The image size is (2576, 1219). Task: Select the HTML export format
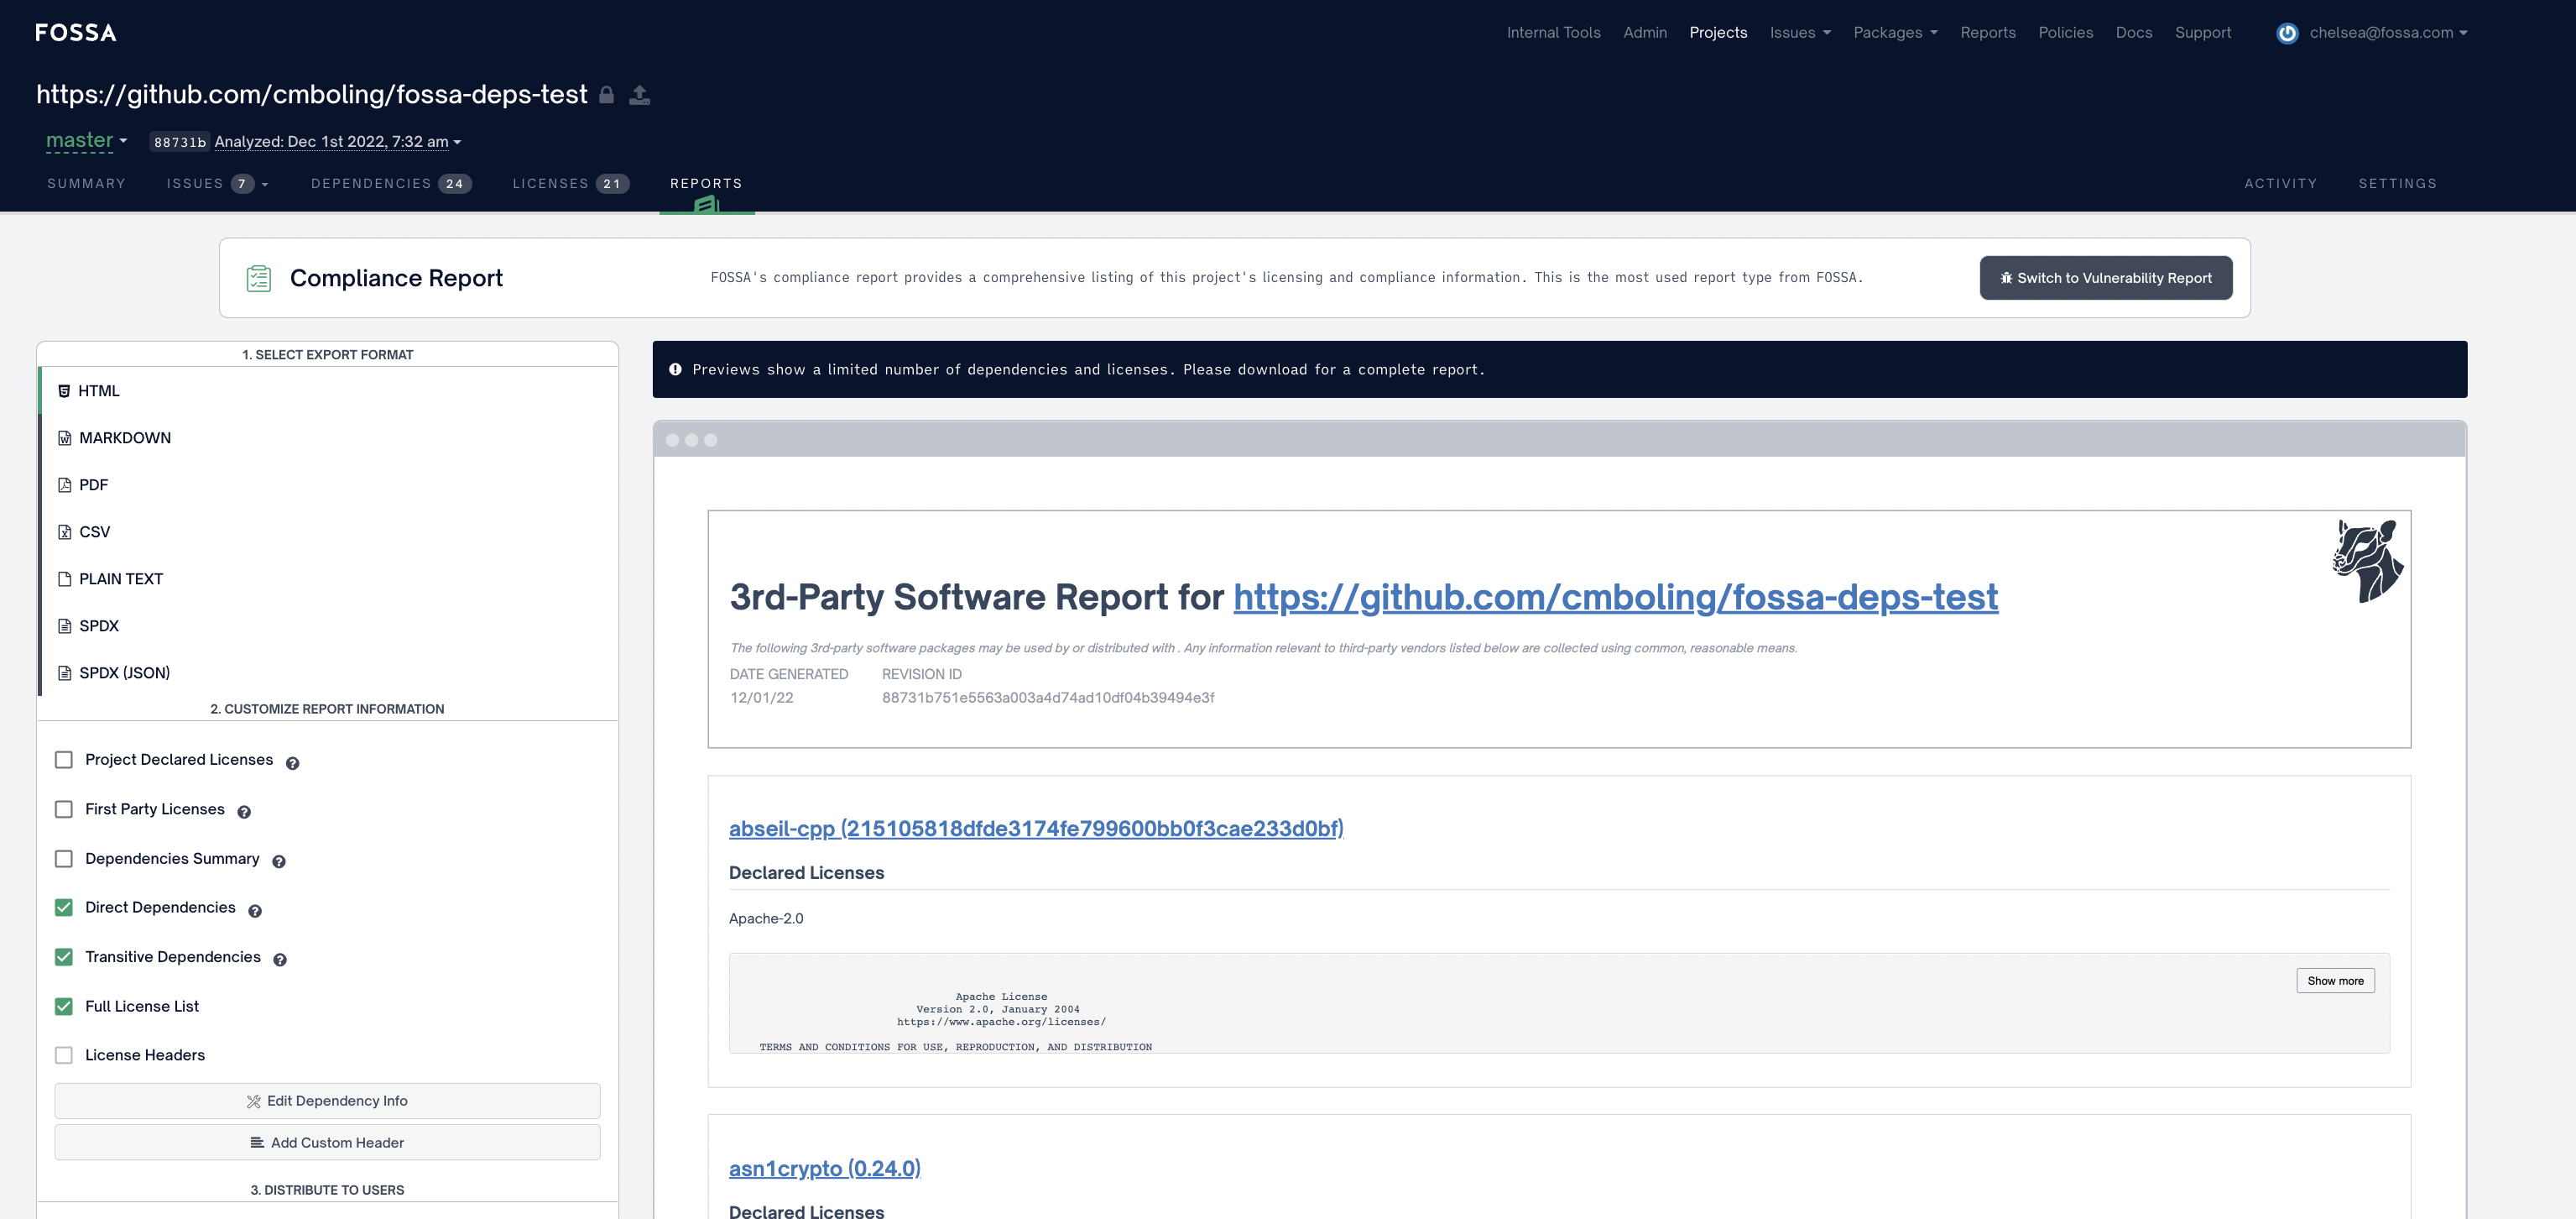pos(329,391)
